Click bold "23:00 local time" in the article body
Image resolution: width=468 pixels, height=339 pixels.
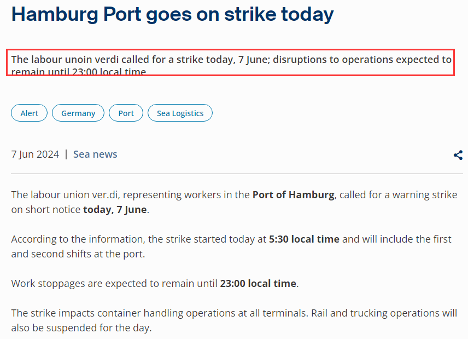click(x=258, y=284)
